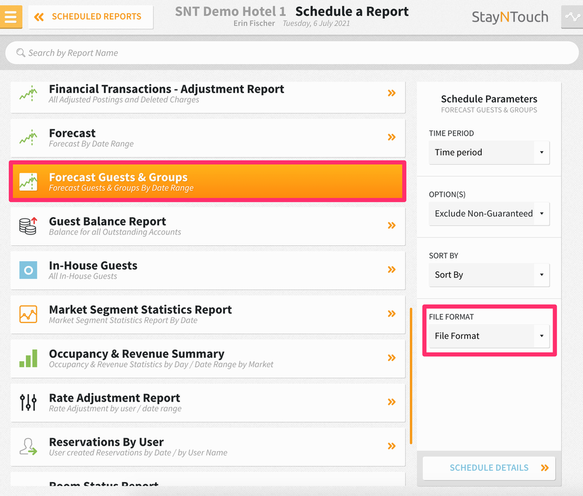Click the Rate Adjustment Report sliders icon
This screenshot has width=583, height=496.
tap(29, 402)
